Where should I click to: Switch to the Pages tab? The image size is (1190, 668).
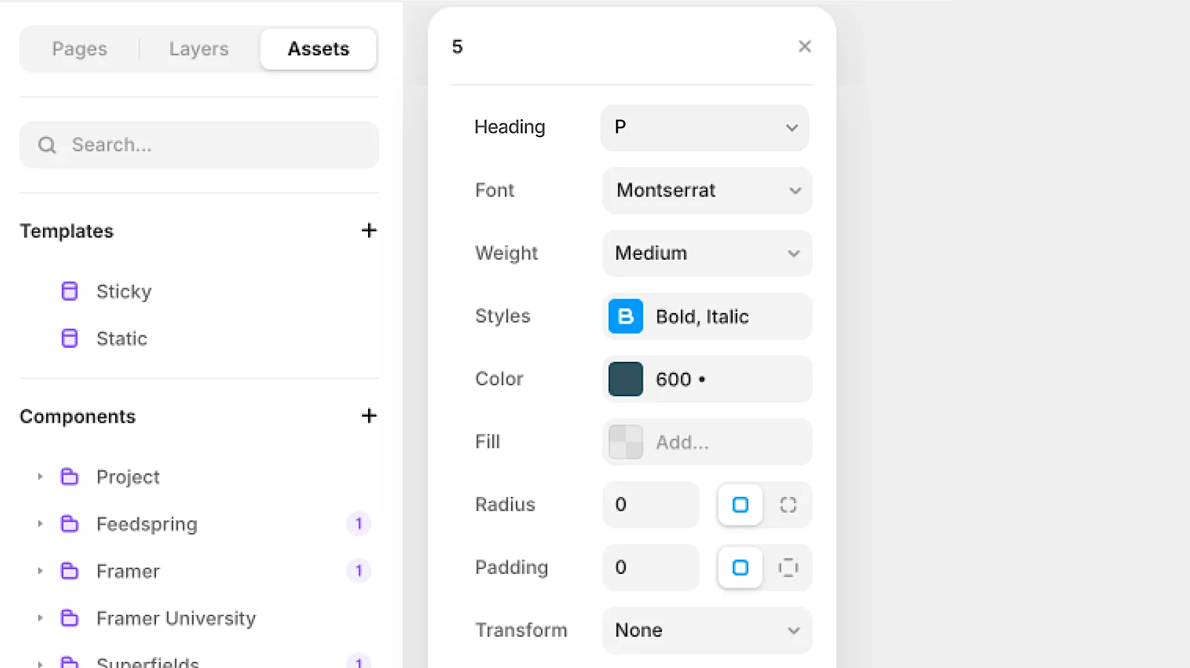pyautogui.click(x=79, y=48)
